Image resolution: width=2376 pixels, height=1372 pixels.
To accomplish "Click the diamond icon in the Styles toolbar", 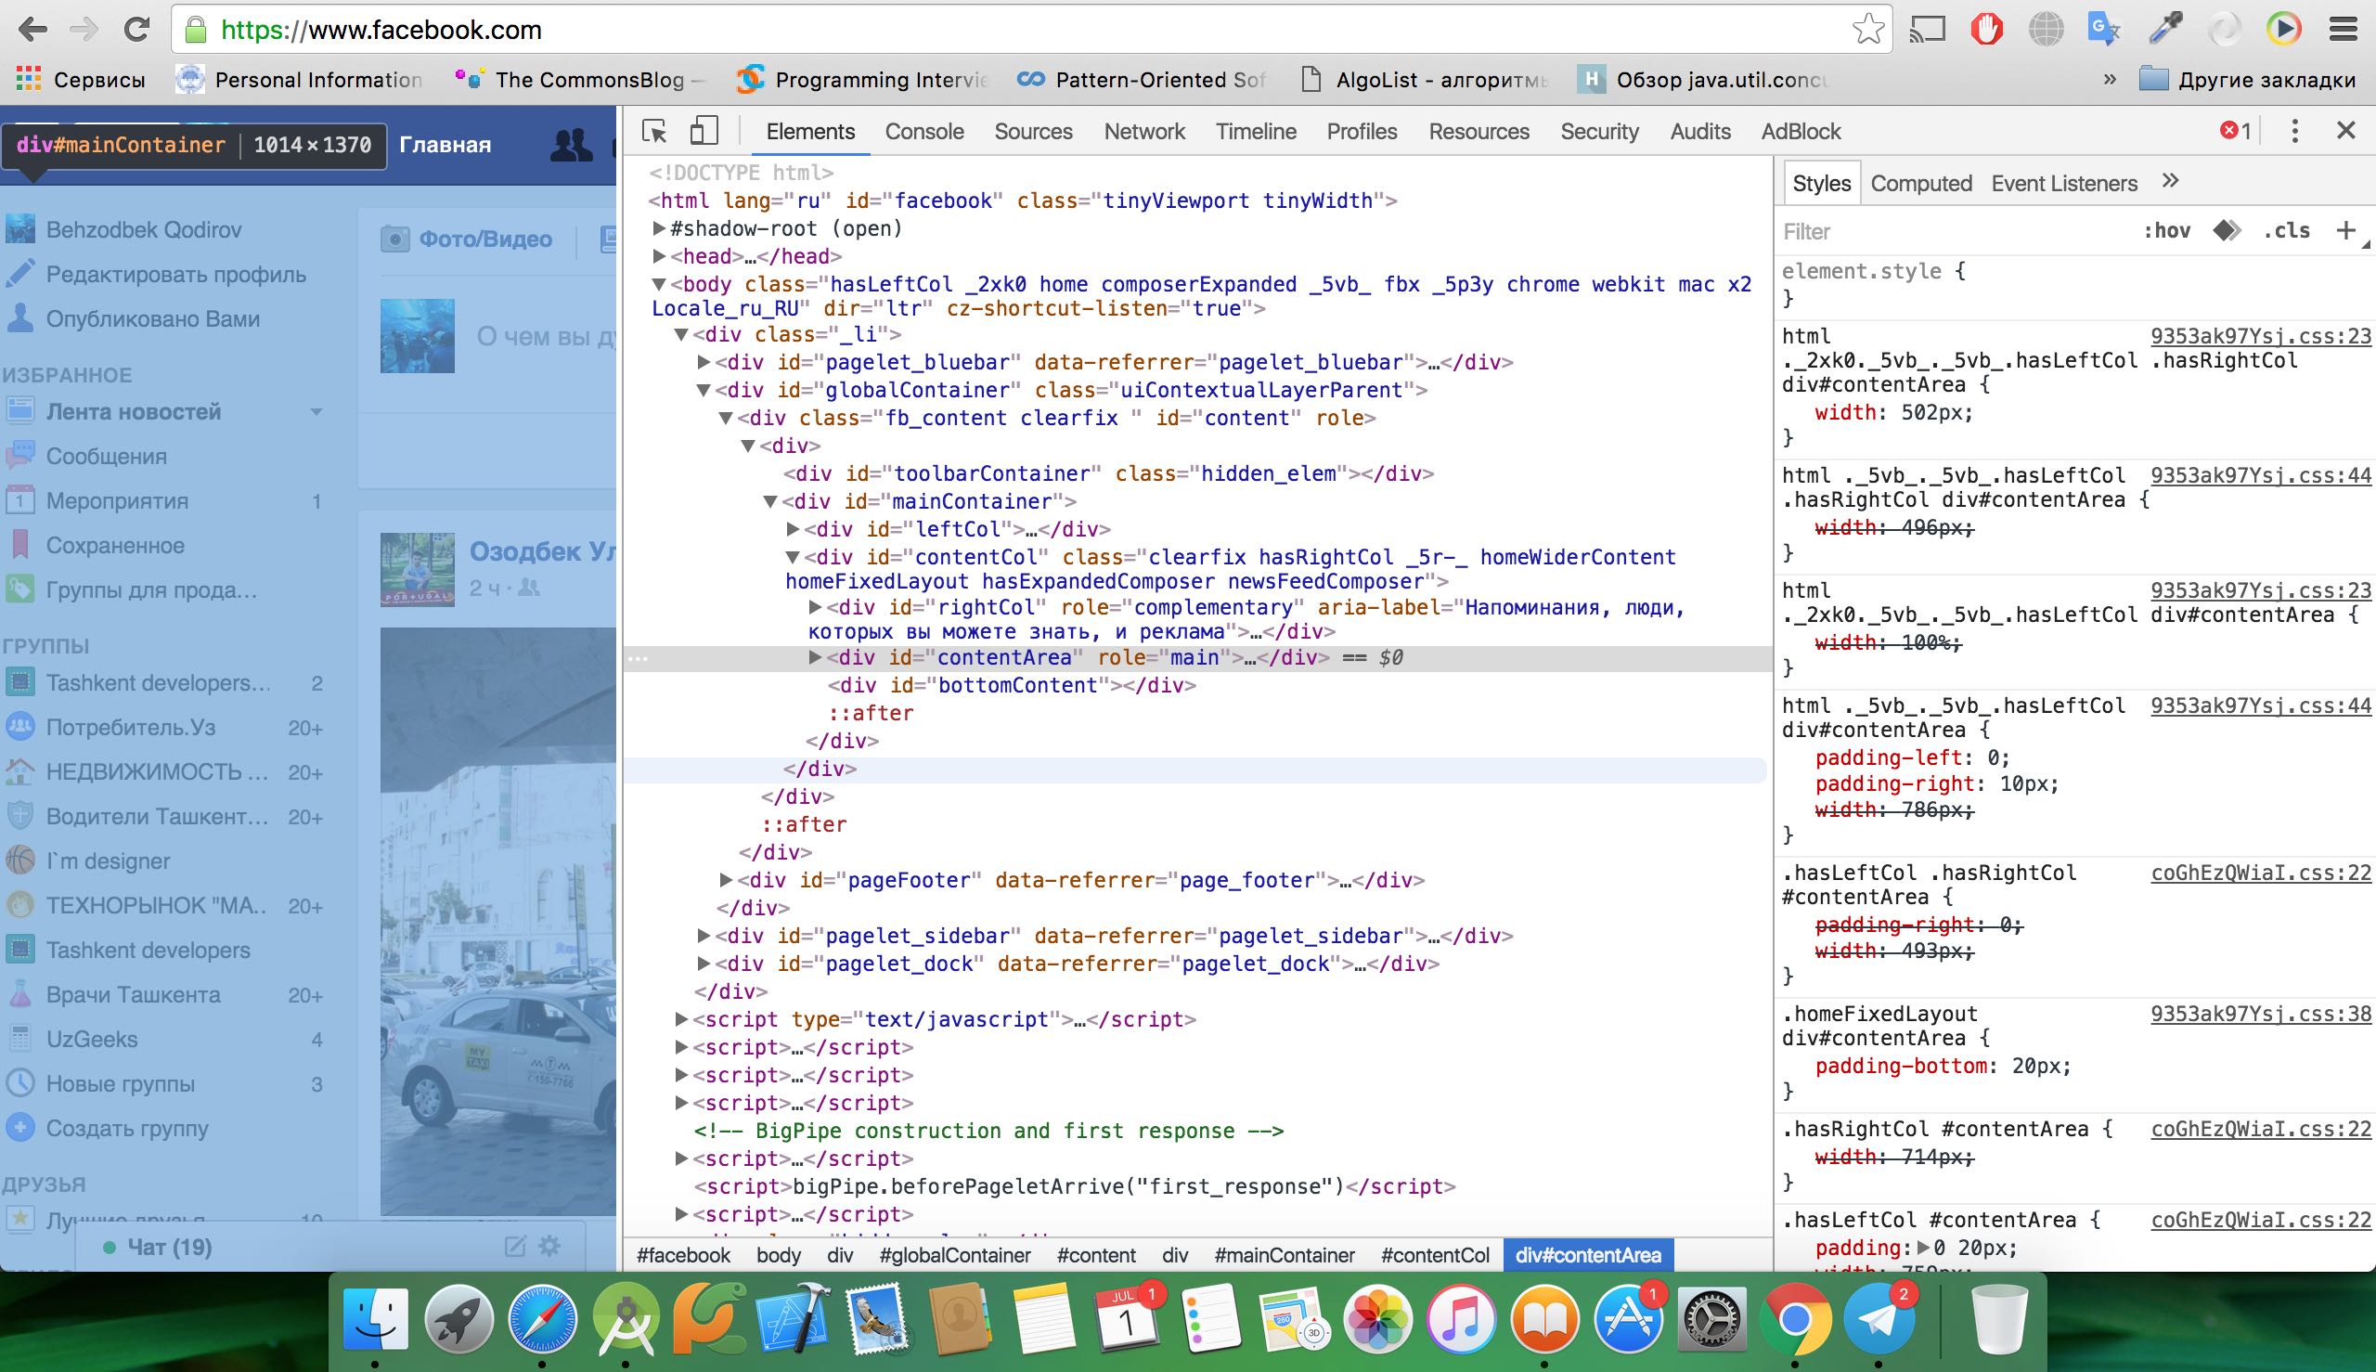I will tap(2227, 231).
